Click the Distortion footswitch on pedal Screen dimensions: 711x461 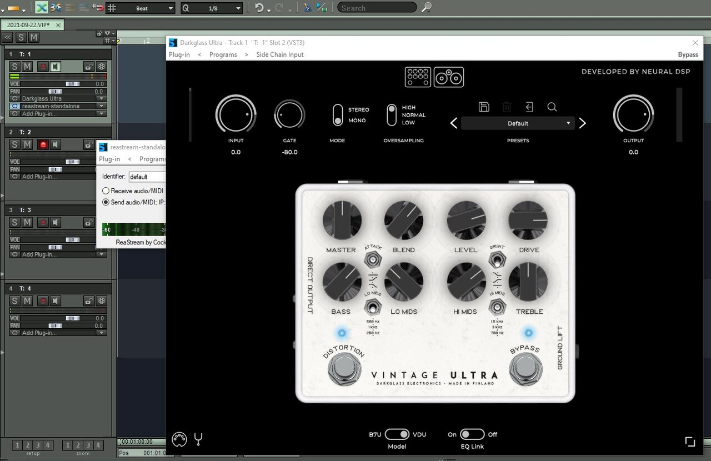coord(344,369)
